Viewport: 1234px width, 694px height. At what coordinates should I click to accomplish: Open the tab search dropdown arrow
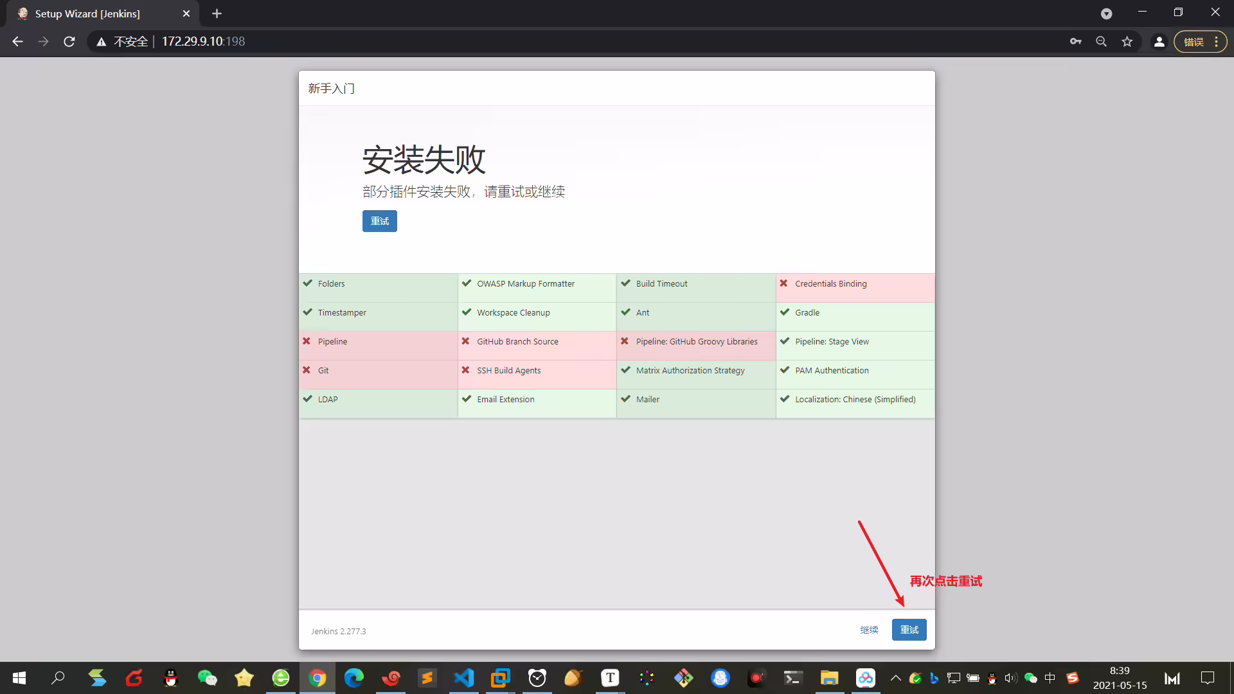[1106, 13]
